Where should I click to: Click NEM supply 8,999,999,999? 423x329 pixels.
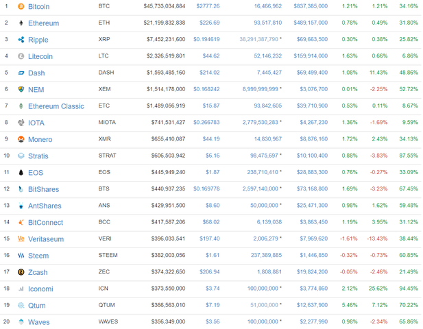tap(260, 89)
